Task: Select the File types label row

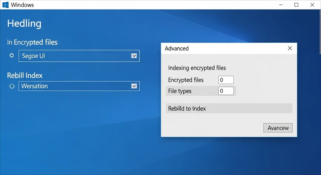Action: coord(180,91)
